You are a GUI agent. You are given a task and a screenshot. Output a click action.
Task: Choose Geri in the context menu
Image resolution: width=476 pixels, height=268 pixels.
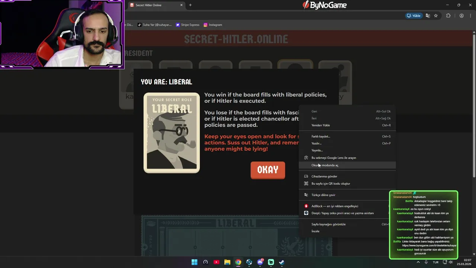point(347,111)
